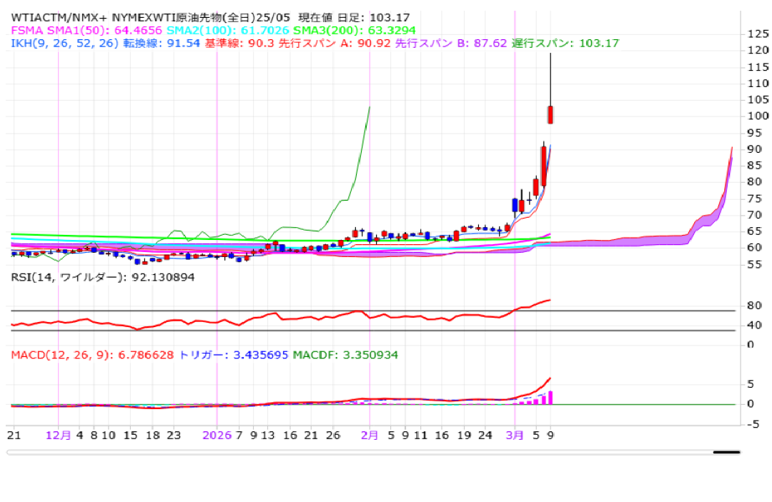The width and height of the screenshot is (772, 502).
Task: Click the latest red candlestick near 100
Action: point(550,114)
